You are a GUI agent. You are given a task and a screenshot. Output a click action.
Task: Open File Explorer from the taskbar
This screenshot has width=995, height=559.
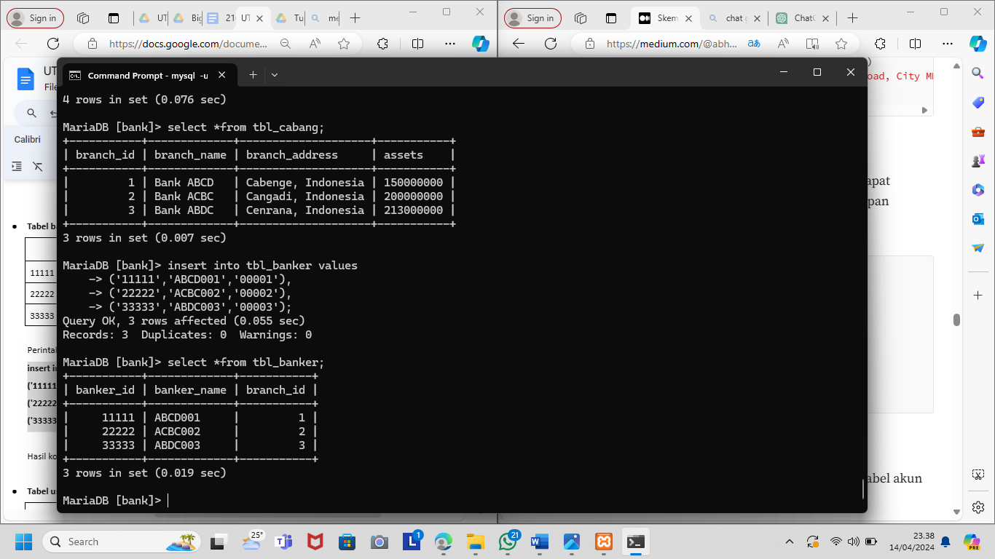tap(476, 542)
